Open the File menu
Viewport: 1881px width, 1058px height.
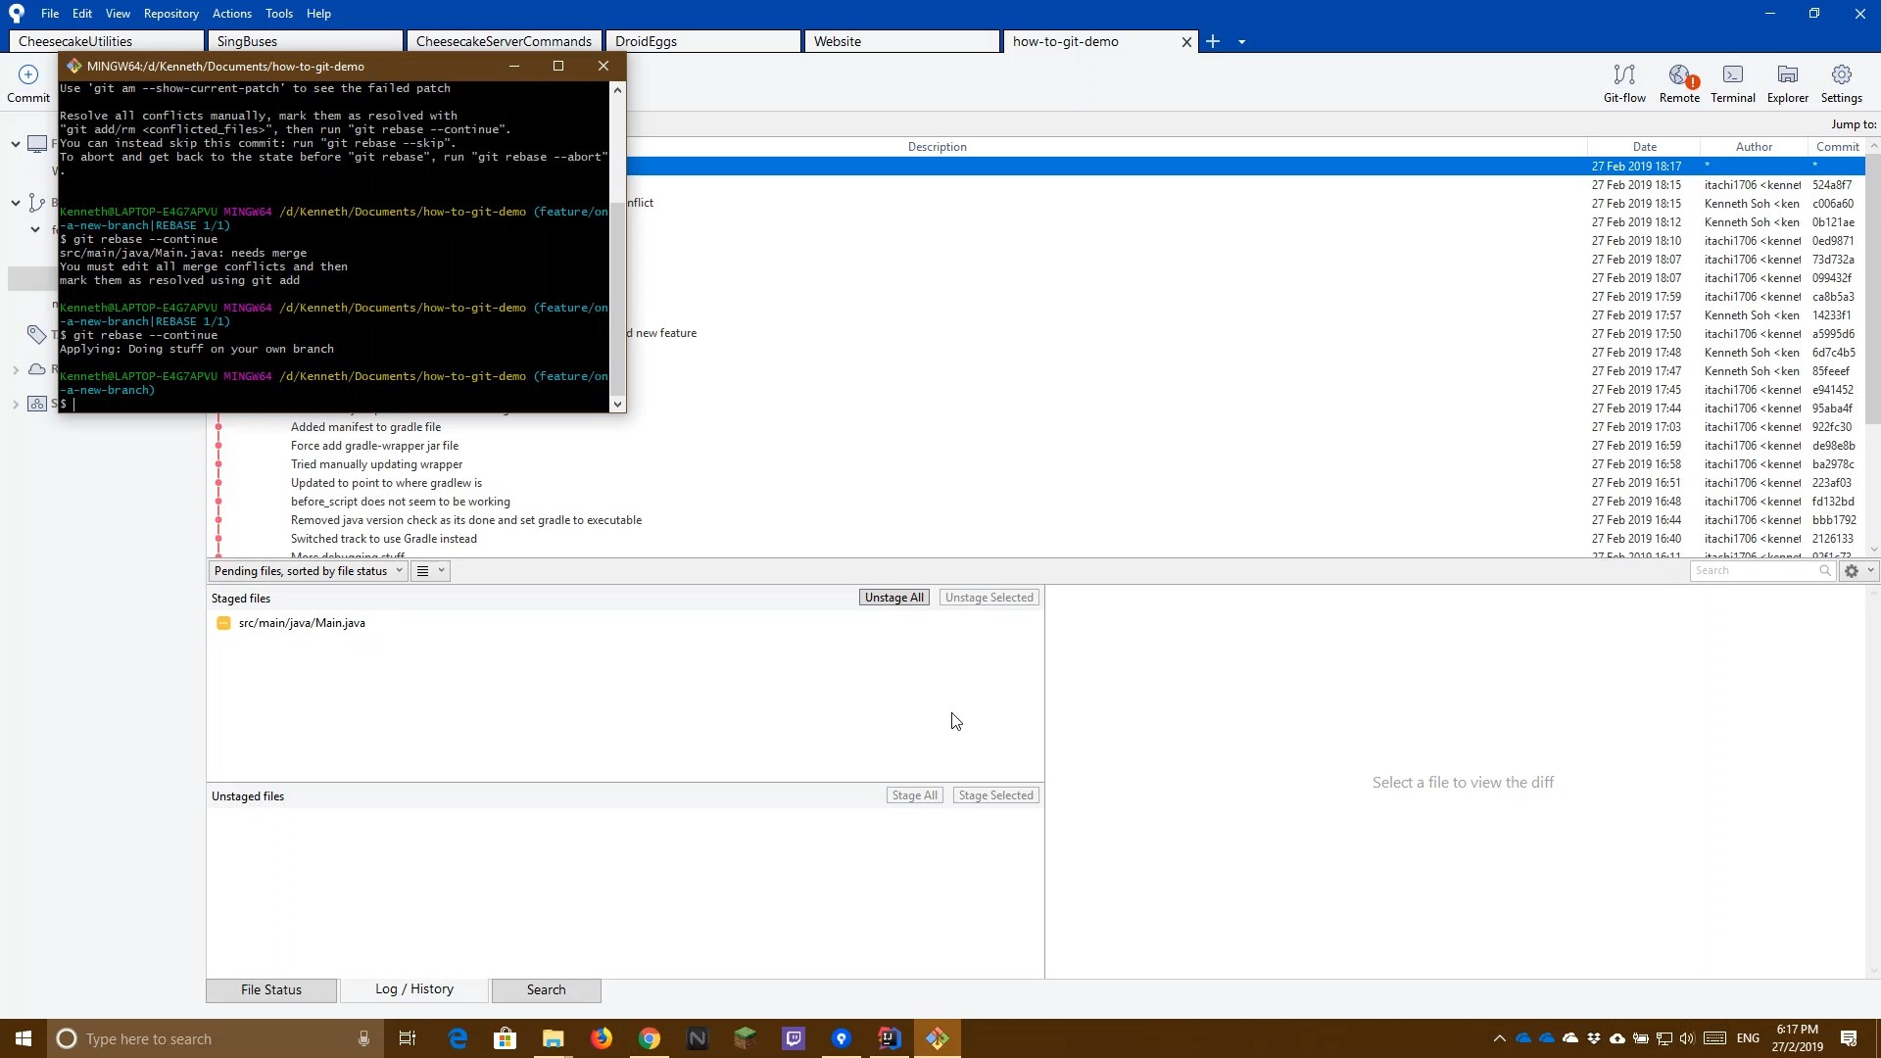point(50,14)
